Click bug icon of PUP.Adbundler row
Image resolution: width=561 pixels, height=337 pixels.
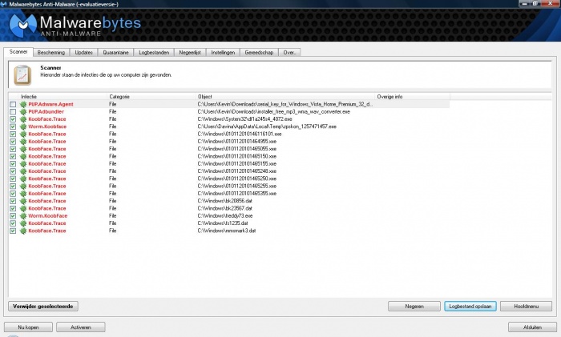(x=23, y=112)
